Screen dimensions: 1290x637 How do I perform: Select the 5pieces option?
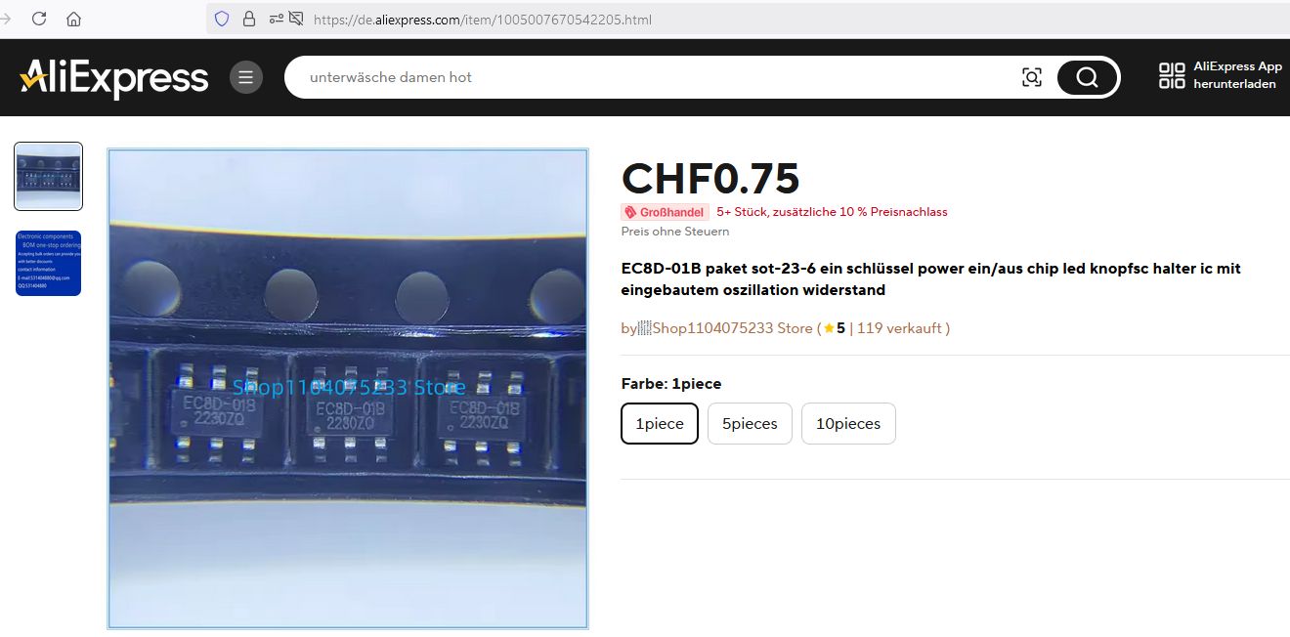[750, 423]
